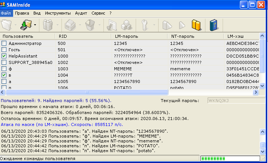Open dropdown arrow next to recycle bin icon
The width and height of the screenshot is (268, 163).
[x=99, y=25]
